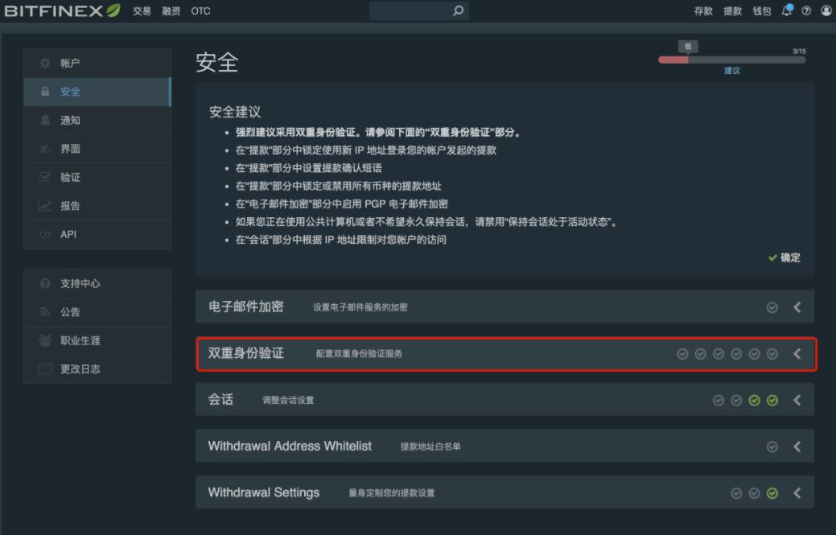Click the 确定 confirm button
This screenshot has height=535, width=836.
(x=785, y=257)
